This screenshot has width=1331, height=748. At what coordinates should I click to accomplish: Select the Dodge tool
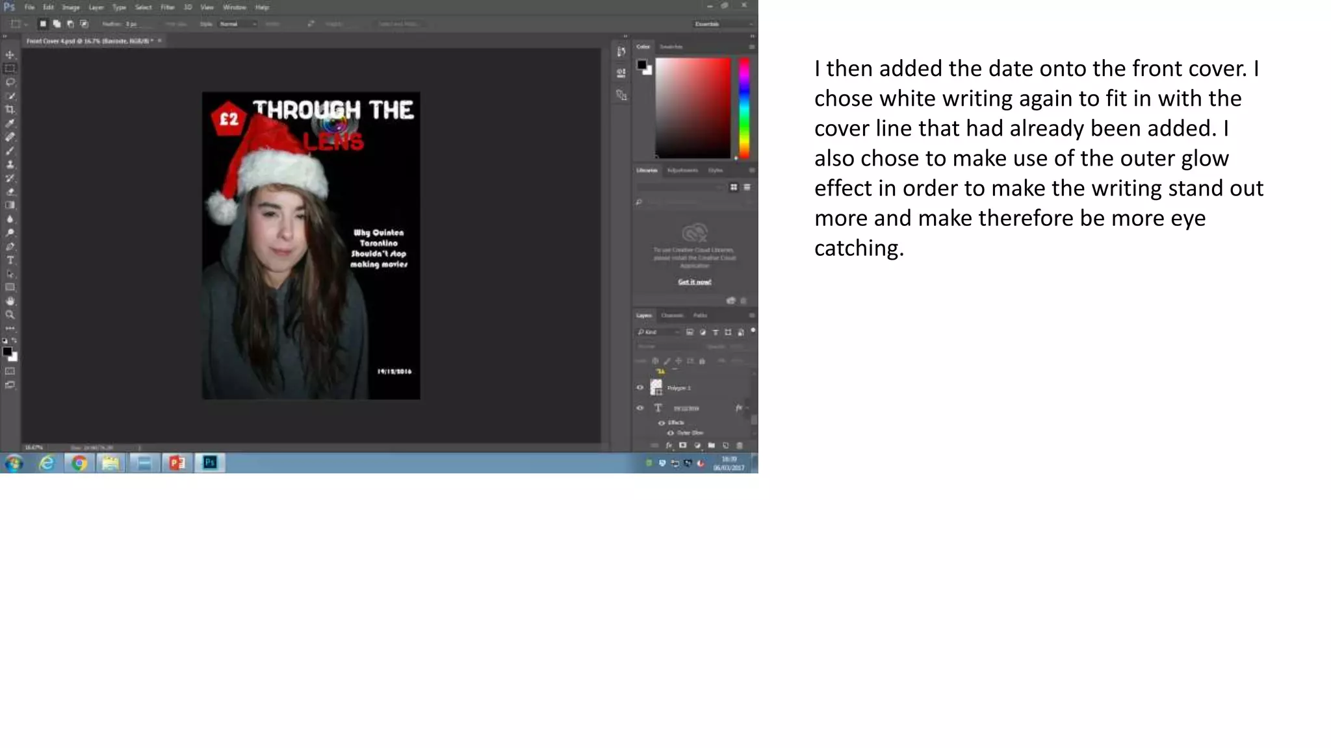click(x=10, y=232)
